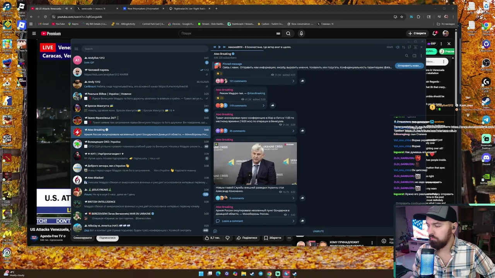Switch to the Flightradar24 browser tab
This screenshot has height=278, width=495.
(x=189, y=8)
